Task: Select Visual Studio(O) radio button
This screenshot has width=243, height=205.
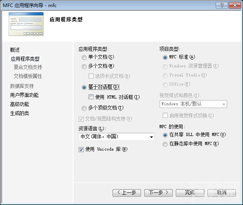Action: click(165, 75)
